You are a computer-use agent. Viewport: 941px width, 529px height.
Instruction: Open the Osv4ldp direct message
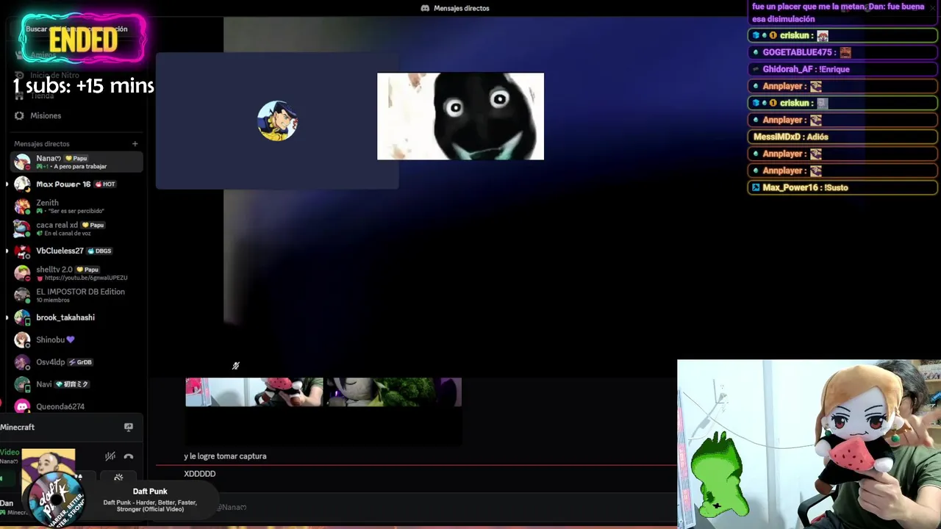pos(76,361)
